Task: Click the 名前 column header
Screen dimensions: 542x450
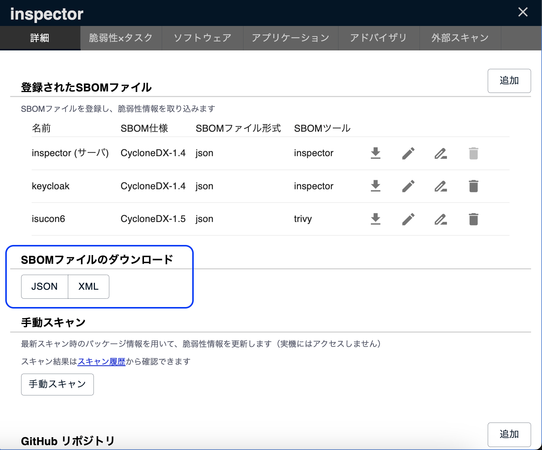Action: pyautogui.click(x=41, y=128)
